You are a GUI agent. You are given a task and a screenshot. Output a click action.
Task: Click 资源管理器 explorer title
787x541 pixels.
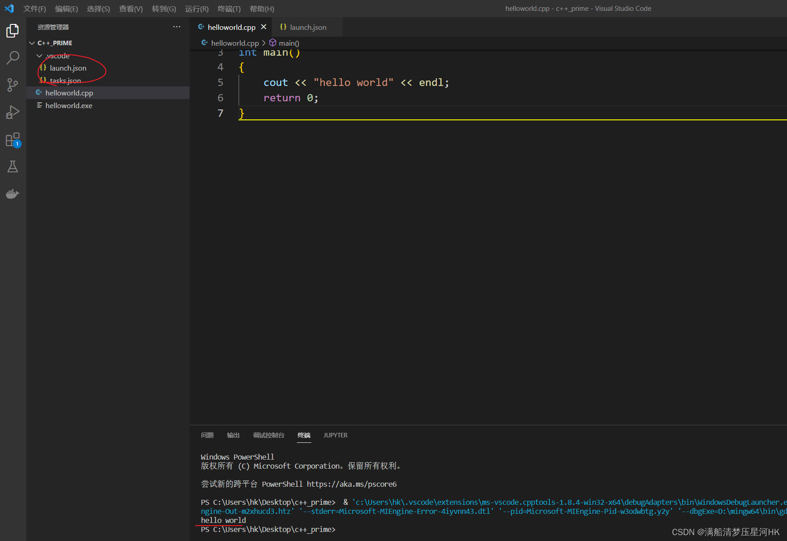coord(53,27)
